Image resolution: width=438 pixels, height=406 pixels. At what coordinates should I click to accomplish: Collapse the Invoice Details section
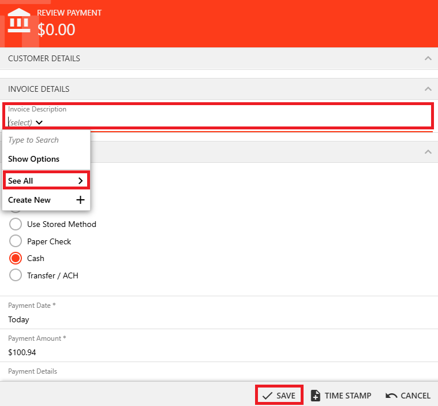(x=428, y=89)
